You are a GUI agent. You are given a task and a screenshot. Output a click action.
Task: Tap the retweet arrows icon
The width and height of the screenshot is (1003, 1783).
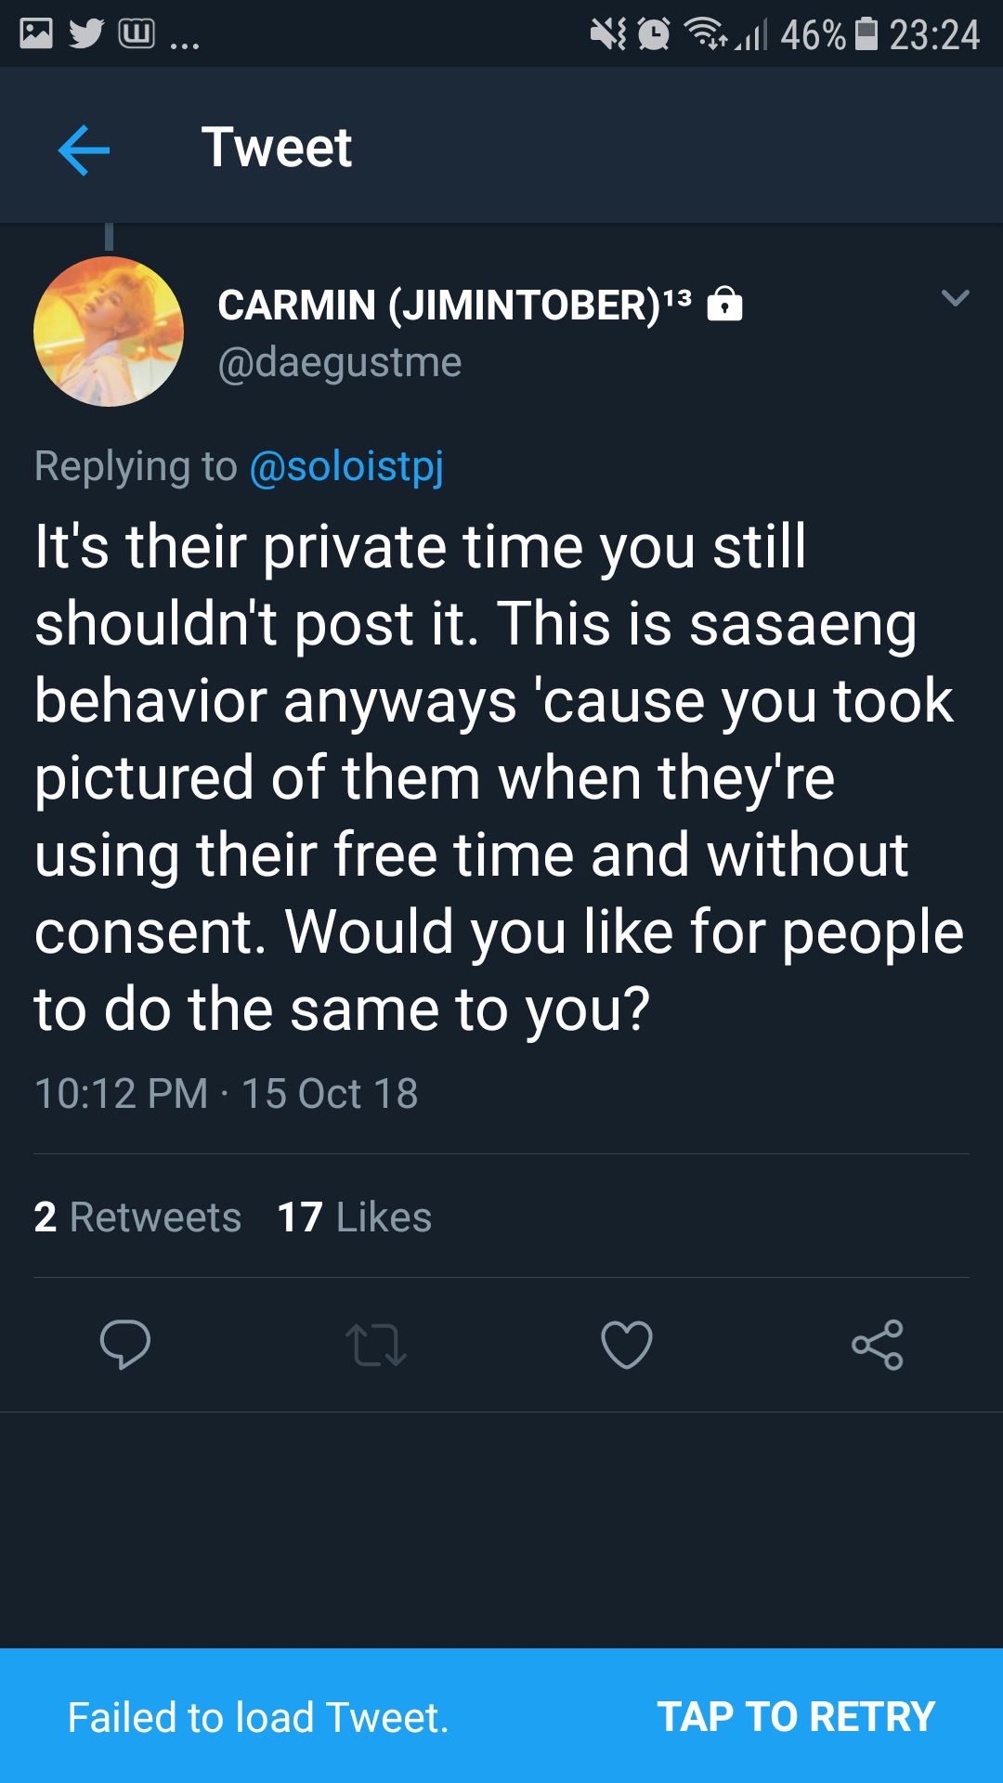click(376, 1345)
